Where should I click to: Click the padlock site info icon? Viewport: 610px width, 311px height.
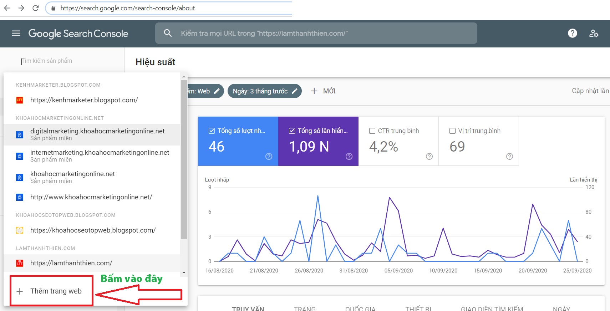click(53, 8)
